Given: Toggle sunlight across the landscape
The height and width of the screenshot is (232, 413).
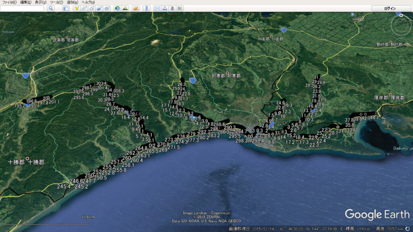Looking at the screenshot, I should [x=125, y=8].
